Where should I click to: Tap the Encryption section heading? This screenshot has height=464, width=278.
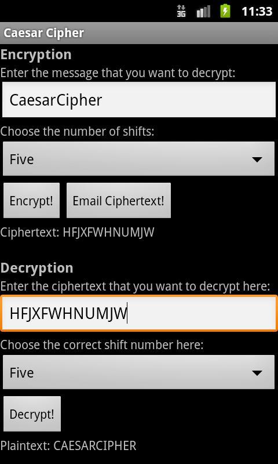(36, 55)
